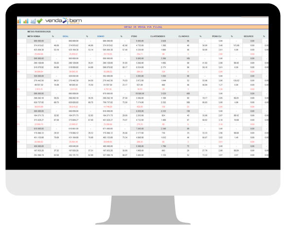Select the META VENDA column header
This screenshot has width=285, height=228.
[x=34, y=36]
